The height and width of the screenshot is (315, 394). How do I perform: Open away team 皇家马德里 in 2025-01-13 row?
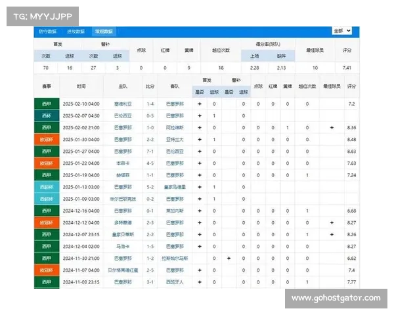coord(175,187)
